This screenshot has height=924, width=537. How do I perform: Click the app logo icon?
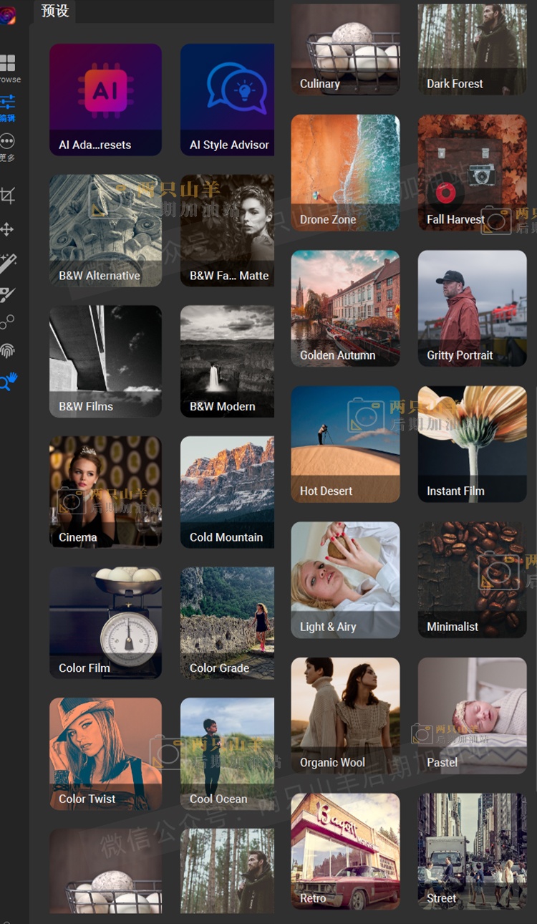click(x=7, y=16)
